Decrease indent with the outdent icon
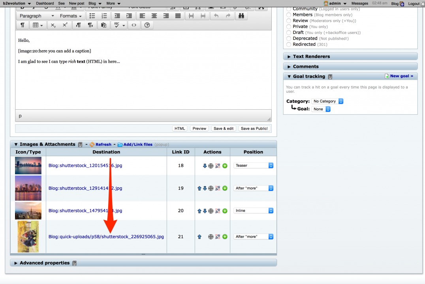 (x=117, y=16)
